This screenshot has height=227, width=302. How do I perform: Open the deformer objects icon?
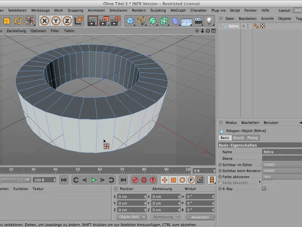[176, 21]
